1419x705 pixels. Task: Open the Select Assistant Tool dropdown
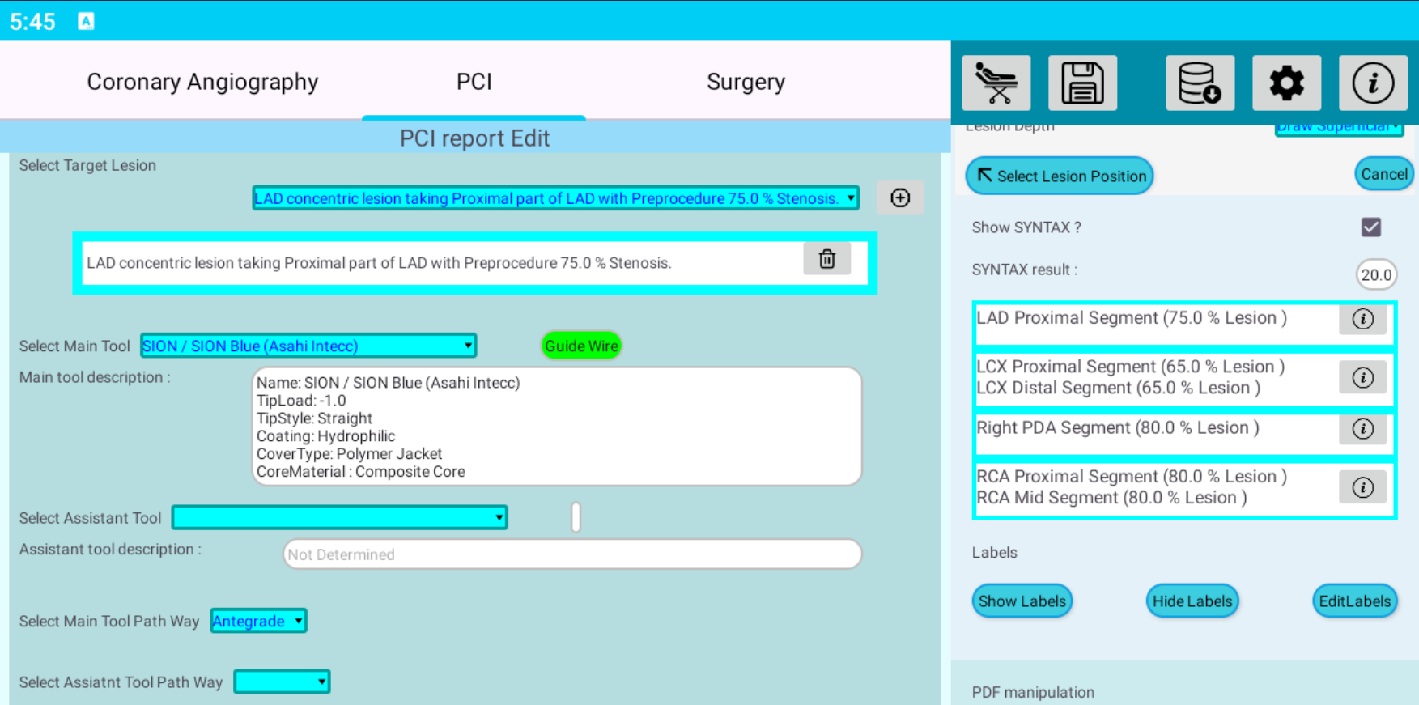pyautogui.click(x=339, y=517)
